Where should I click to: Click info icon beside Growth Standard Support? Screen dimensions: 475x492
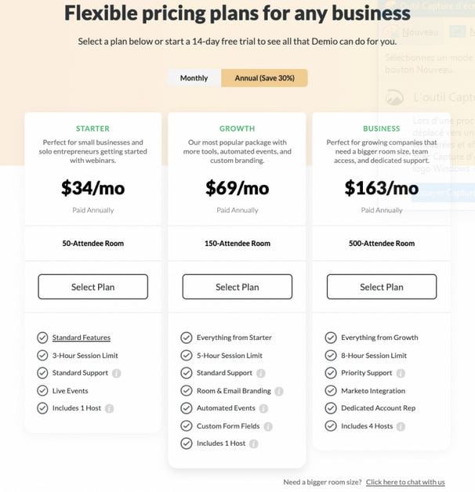[x=260, y=373]
